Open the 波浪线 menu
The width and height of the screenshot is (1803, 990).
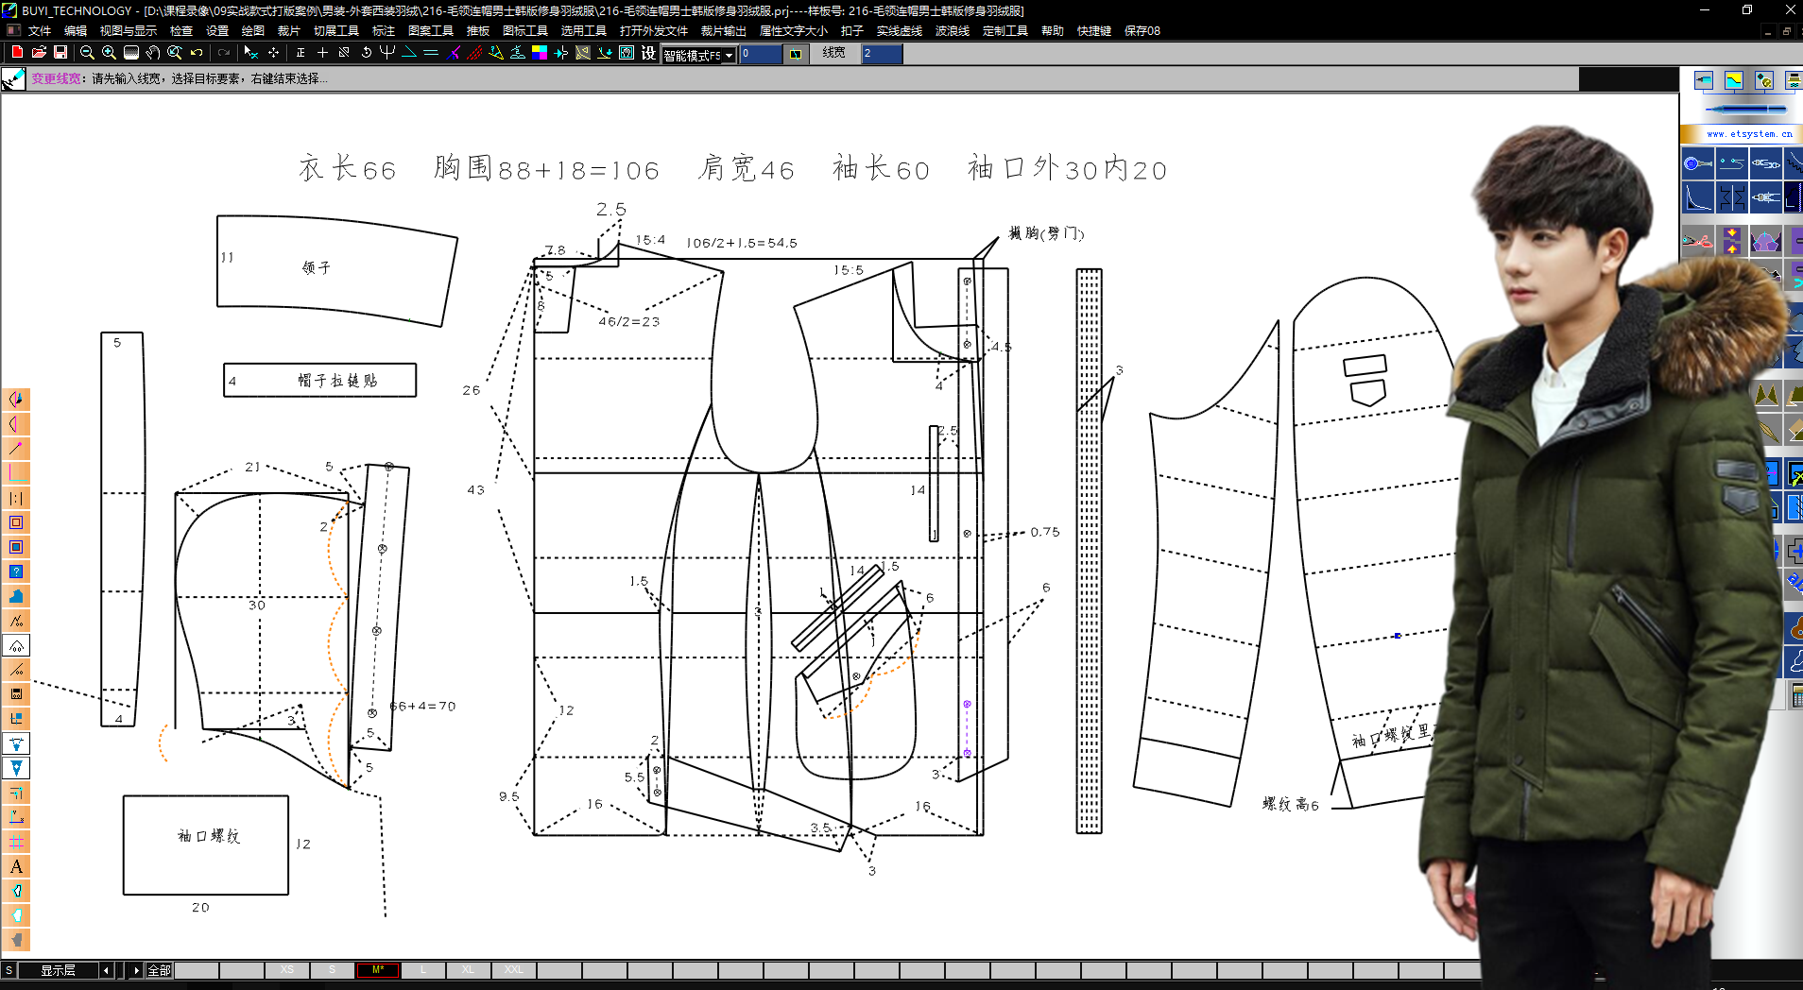(x=953, y=31)
